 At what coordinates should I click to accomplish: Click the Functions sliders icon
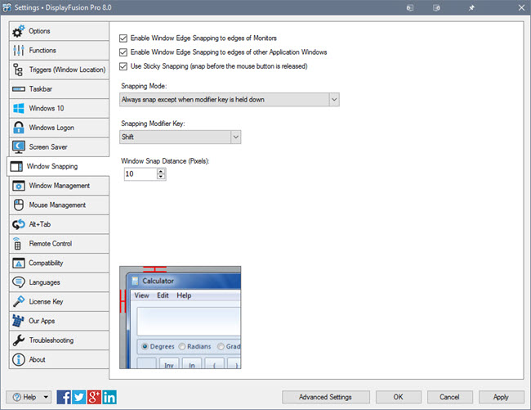(18, 50)
